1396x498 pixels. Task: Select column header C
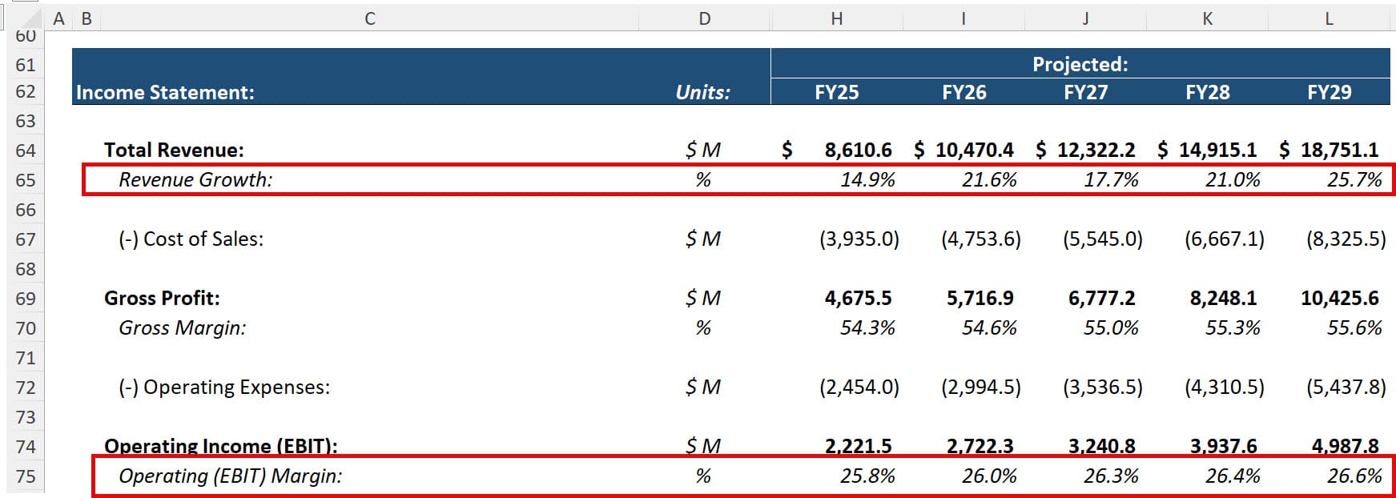click(x=369, y=18)
